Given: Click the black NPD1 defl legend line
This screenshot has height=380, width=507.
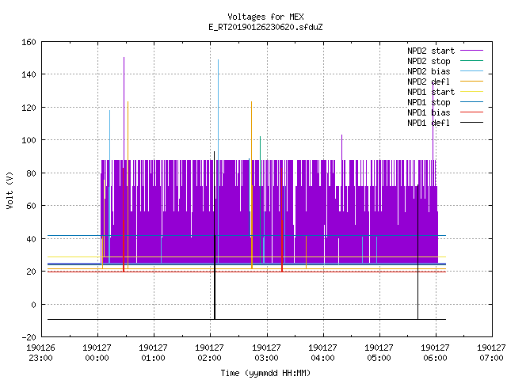Looking at the screenshot, I should [471, 123].
